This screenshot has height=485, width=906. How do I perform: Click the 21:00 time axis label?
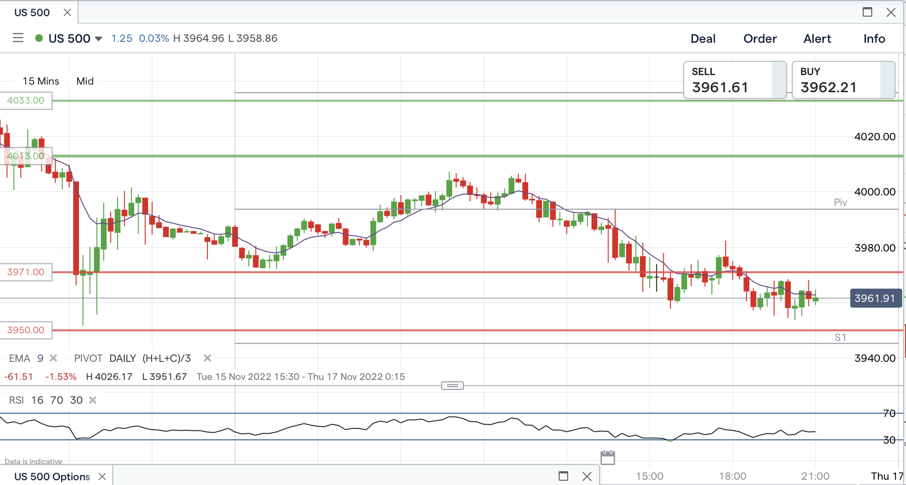pyautogui.click(x=815, y=476)
